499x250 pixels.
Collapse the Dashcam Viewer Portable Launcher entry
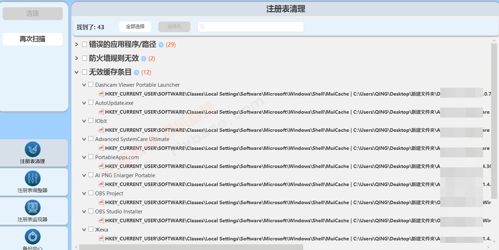(84, 85)
